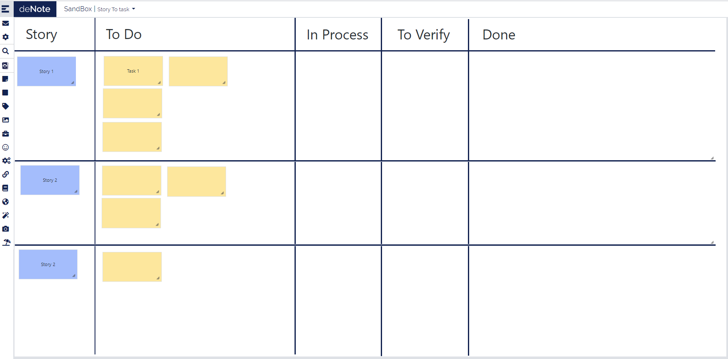Click the Story 2 note in second row
This screenshot has width=728, height=359.
[50, 180]
